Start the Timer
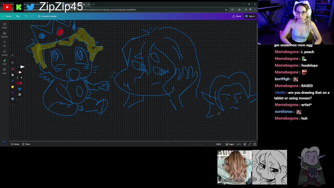The width and height of the screenshot is (334, 188). (26, 144)
